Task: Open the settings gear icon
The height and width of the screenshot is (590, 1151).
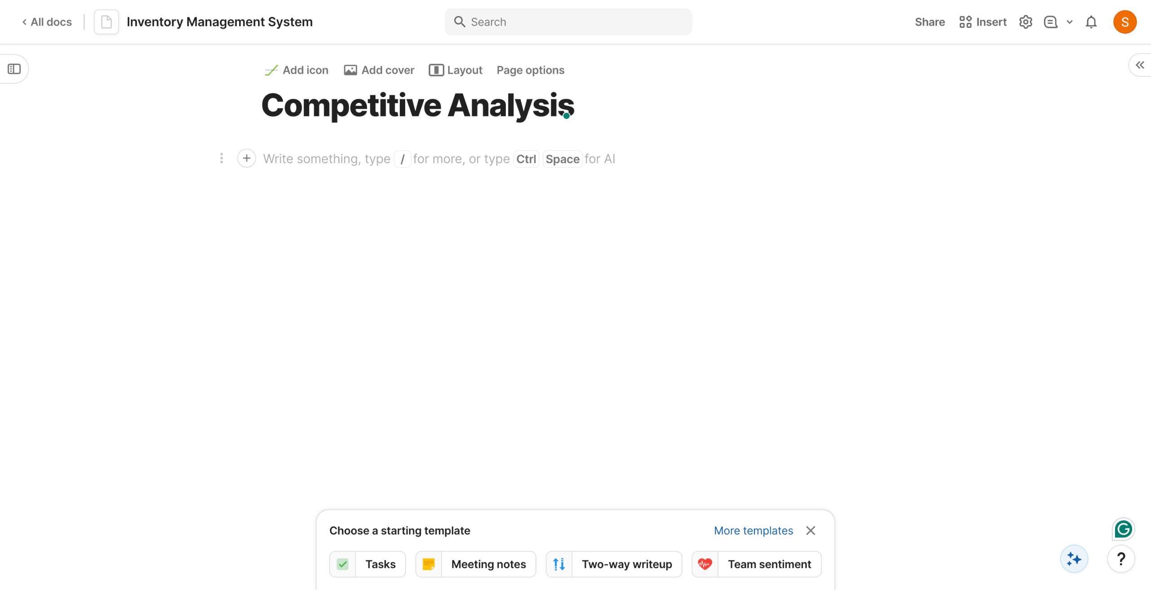Action: [x=1025, y=22]
